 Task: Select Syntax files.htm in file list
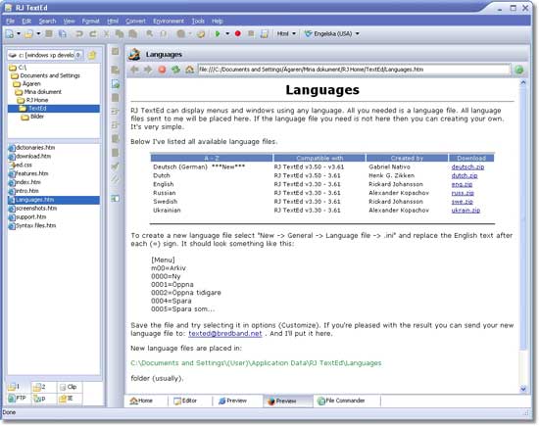point(35,225)
